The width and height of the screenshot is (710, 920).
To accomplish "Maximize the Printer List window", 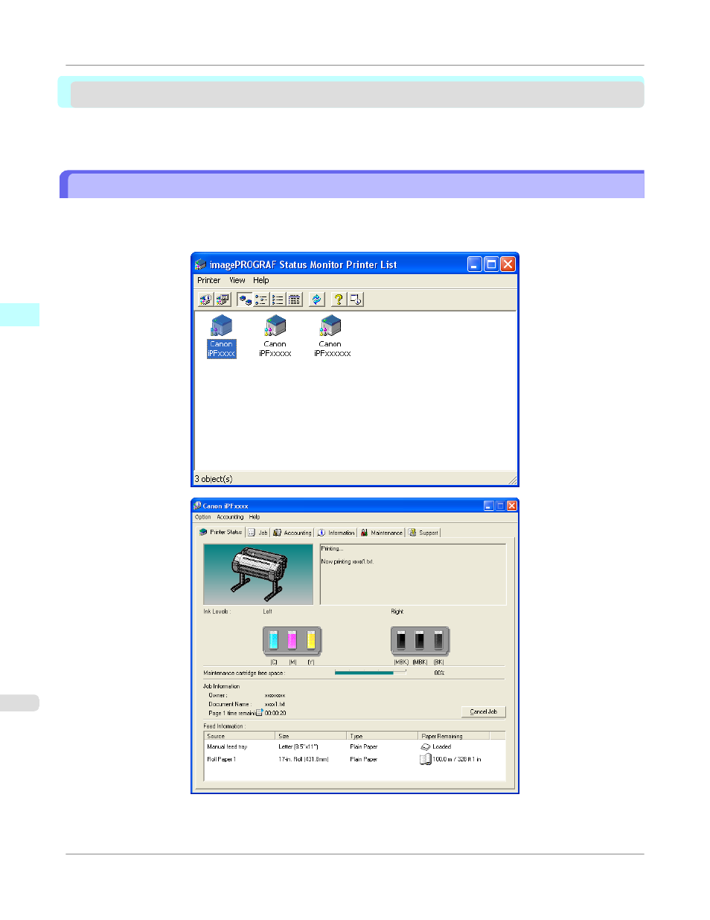I will click(491, 264).
